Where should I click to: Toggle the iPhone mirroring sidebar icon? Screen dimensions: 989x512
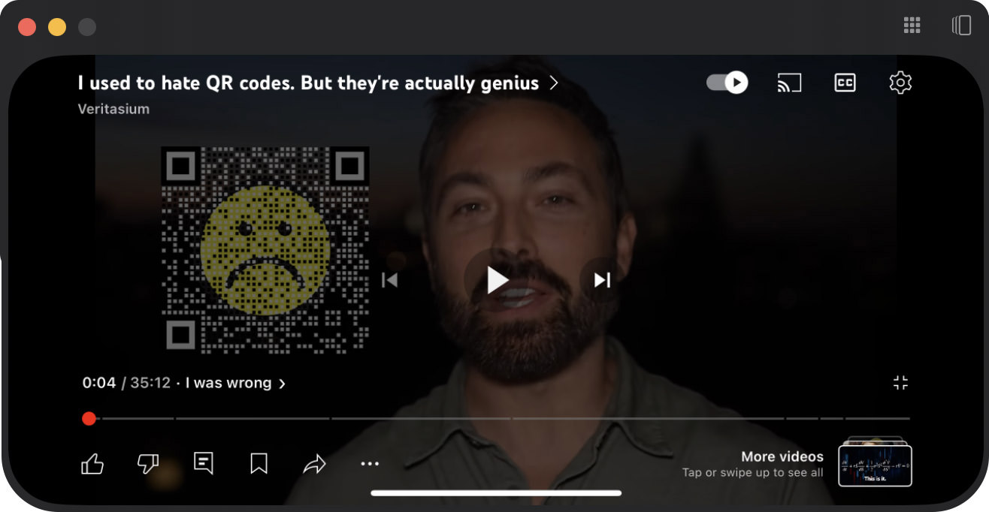point(961,26)
